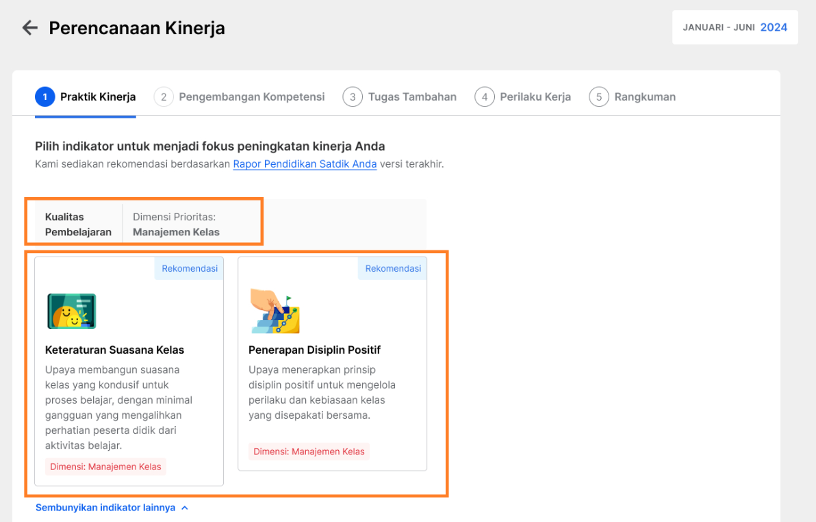Open Rapor Pendidikan Satdik Anda link

(305, 164)
